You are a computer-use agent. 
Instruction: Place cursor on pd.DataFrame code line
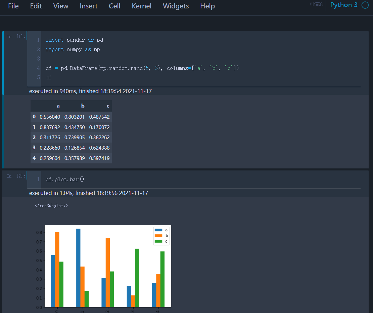pos(142,68)
